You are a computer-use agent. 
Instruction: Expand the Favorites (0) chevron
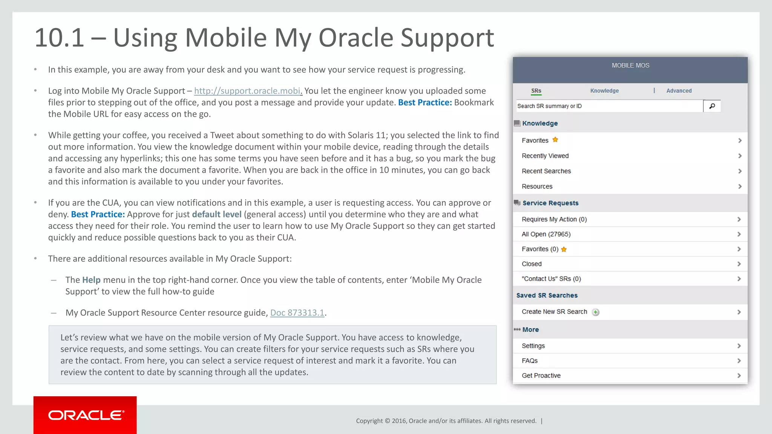click(x=739, y=249)
